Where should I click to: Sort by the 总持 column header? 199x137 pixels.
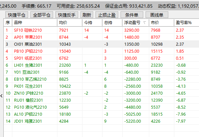(x=112, y=23)
